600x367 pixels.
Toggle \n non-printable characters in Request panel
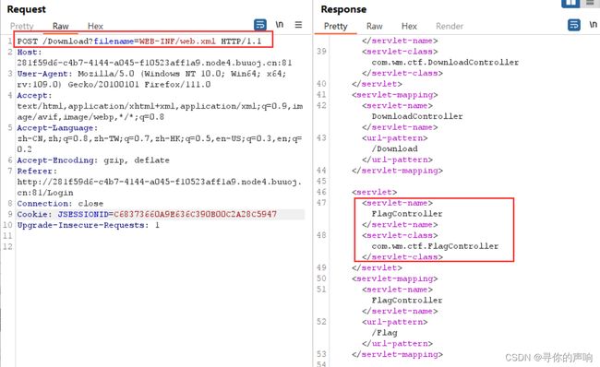coord(280,25)
